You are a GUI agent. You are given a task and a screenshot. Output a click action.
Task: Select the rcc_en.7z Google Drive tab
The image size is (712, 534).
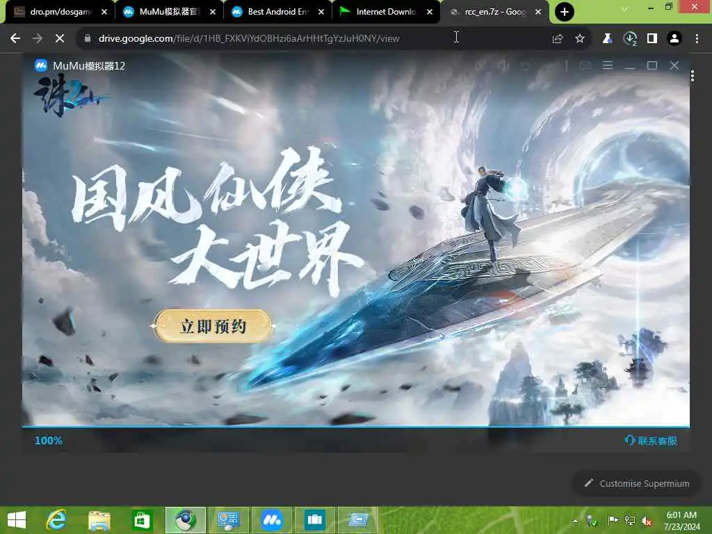(x=495, y=12)
